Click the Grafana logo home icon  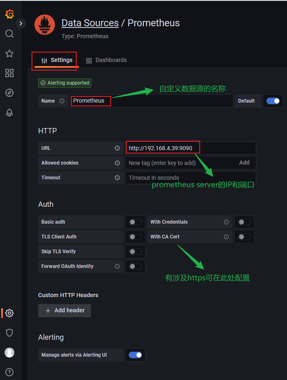pyautogui.click(x=9, y=14)
